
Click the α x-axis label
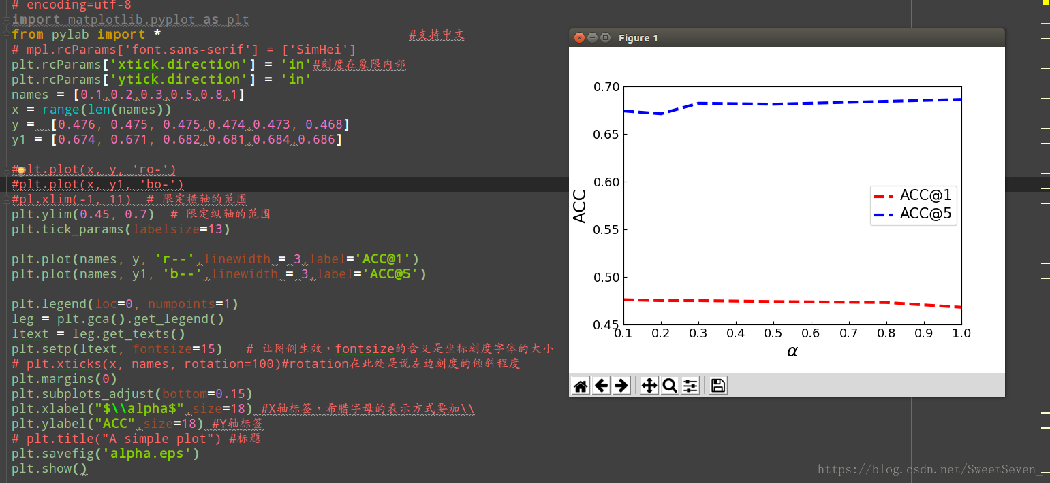click(792, 352)
